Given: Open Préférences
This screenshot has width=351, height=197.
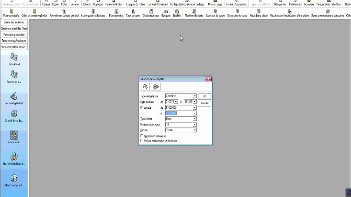Looking at the screenshot, I should (295, 3).
